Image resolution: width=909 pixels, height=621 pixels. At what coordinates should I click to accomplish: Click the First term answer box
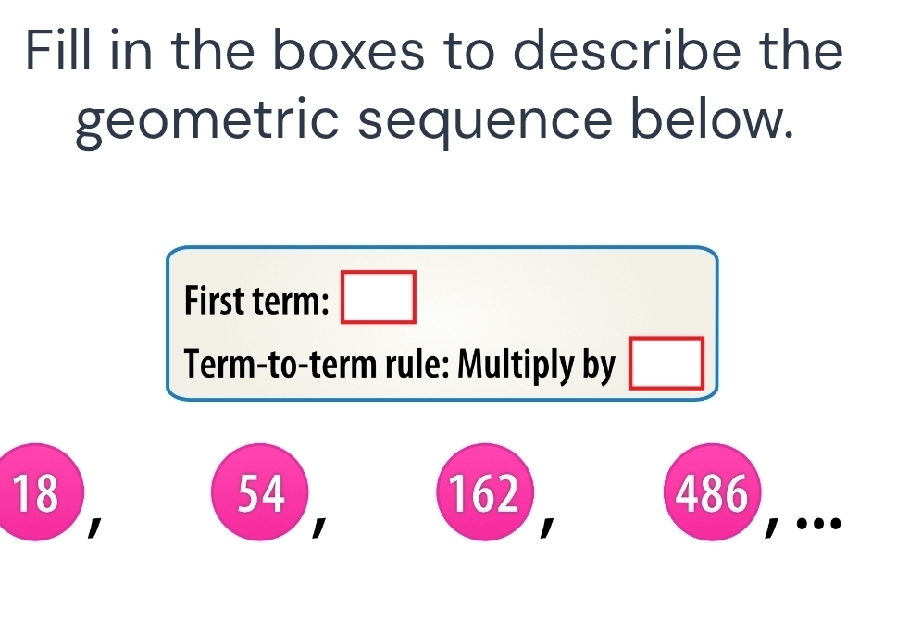click(x=379, y=296)
